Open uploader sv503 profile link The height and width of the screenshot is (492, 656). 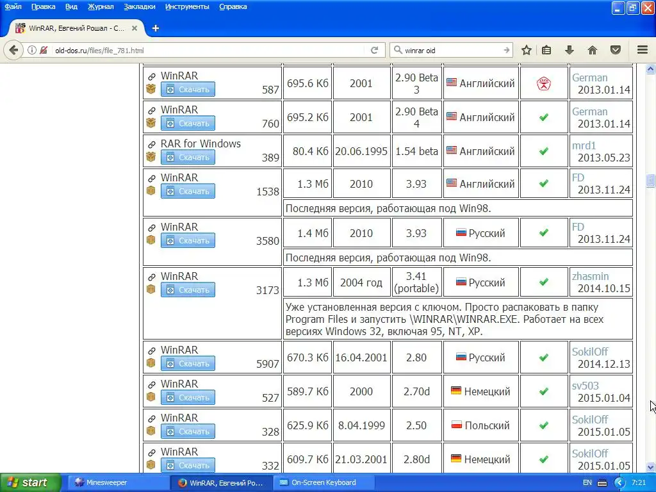click(x=586, y=385)
